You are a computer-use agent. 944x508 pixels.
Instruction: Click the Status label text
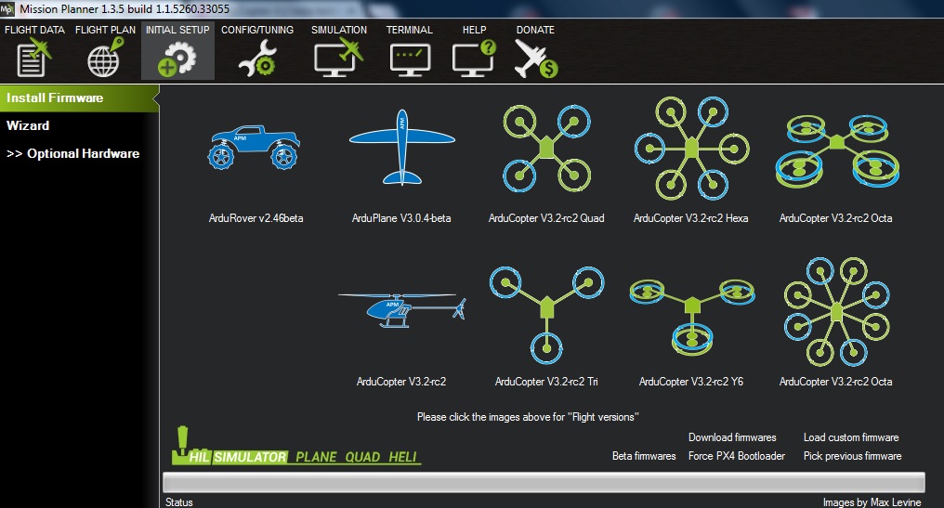coord(178,502)
